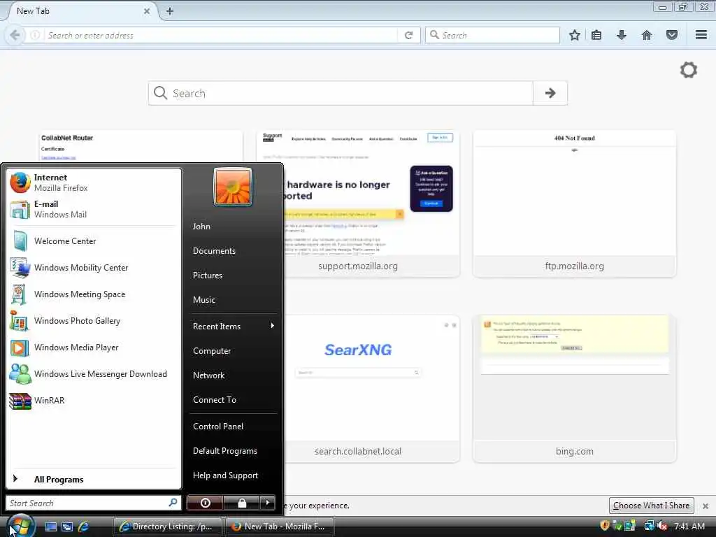Image resolution: width=716 pixels, height=537 pixels.
Task: Launch Windows Media Player
Action: pos(94,348)
